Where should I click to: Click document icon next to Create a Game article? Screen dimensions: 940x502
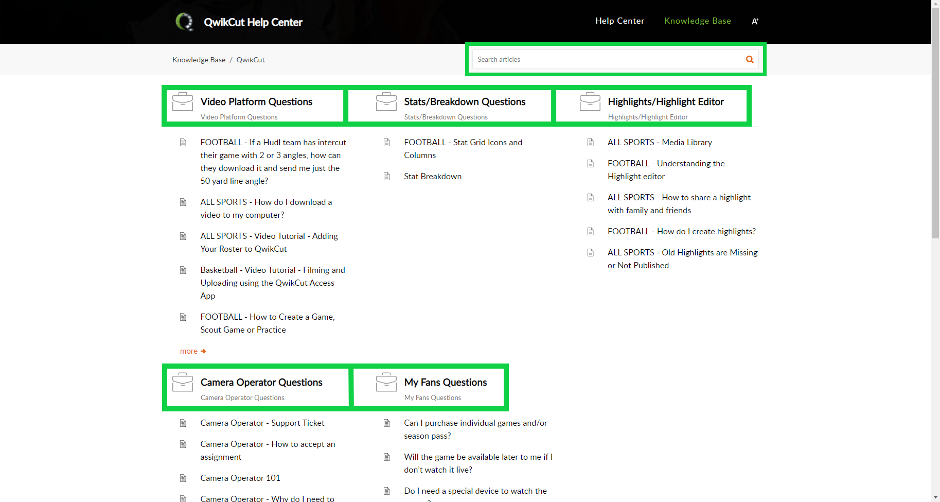(x=183, y=317)
